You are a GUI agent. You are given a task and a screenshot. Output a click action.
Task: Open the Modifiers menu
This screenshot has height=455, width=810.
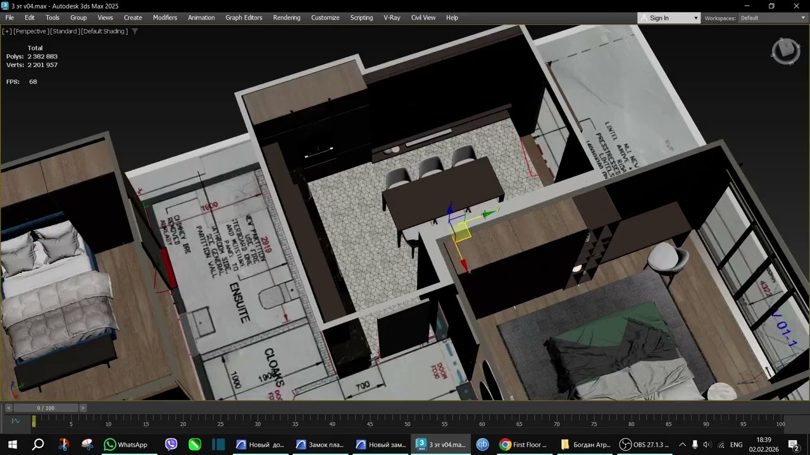point(165,18)
